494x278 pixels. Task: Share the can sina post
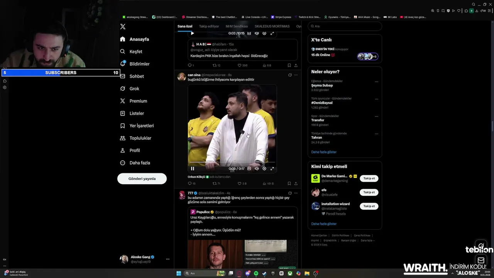click(x=296, y=183)
